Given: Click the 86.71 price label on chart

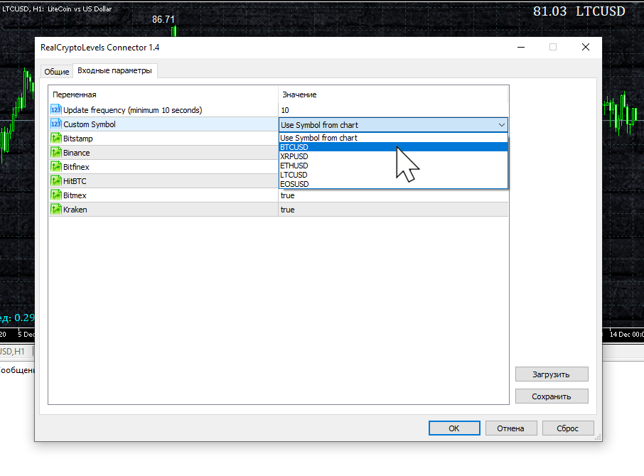Looking at the screenshot, I should pos(163,19).
